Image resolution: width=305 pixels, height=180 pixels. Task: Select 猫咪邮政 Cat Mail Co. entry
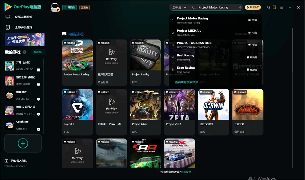[x=23, y=95]
